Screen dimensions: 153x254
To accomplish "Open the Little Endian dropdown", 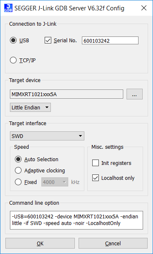I will 31,107.
